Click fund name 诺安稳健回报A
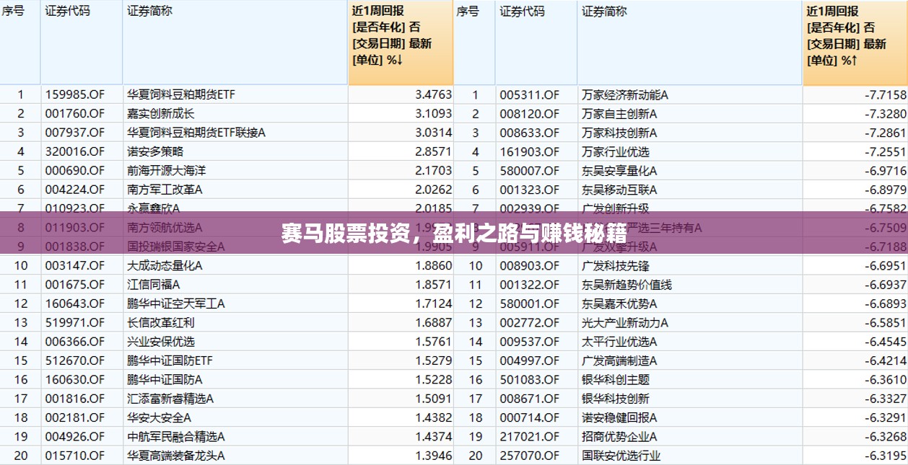This screenshot has width=908, height=465. pyautogui.click(x=619, y=417)
